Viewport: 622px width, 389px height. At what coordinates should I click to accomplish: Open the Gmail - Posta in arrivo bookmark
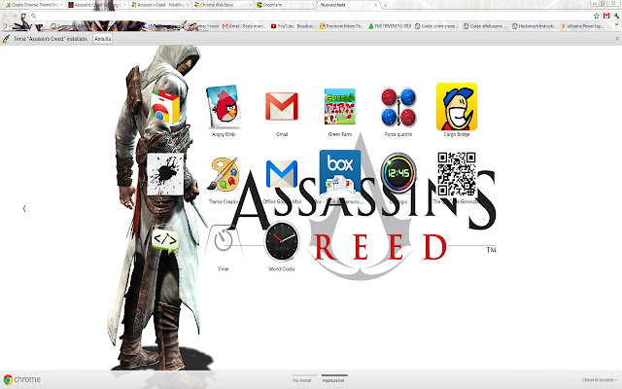coord(244,26)
